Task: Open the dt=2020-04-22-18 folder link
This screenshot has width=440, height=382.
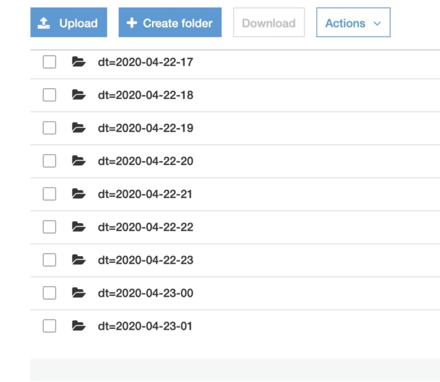Action: pos(145,95)
